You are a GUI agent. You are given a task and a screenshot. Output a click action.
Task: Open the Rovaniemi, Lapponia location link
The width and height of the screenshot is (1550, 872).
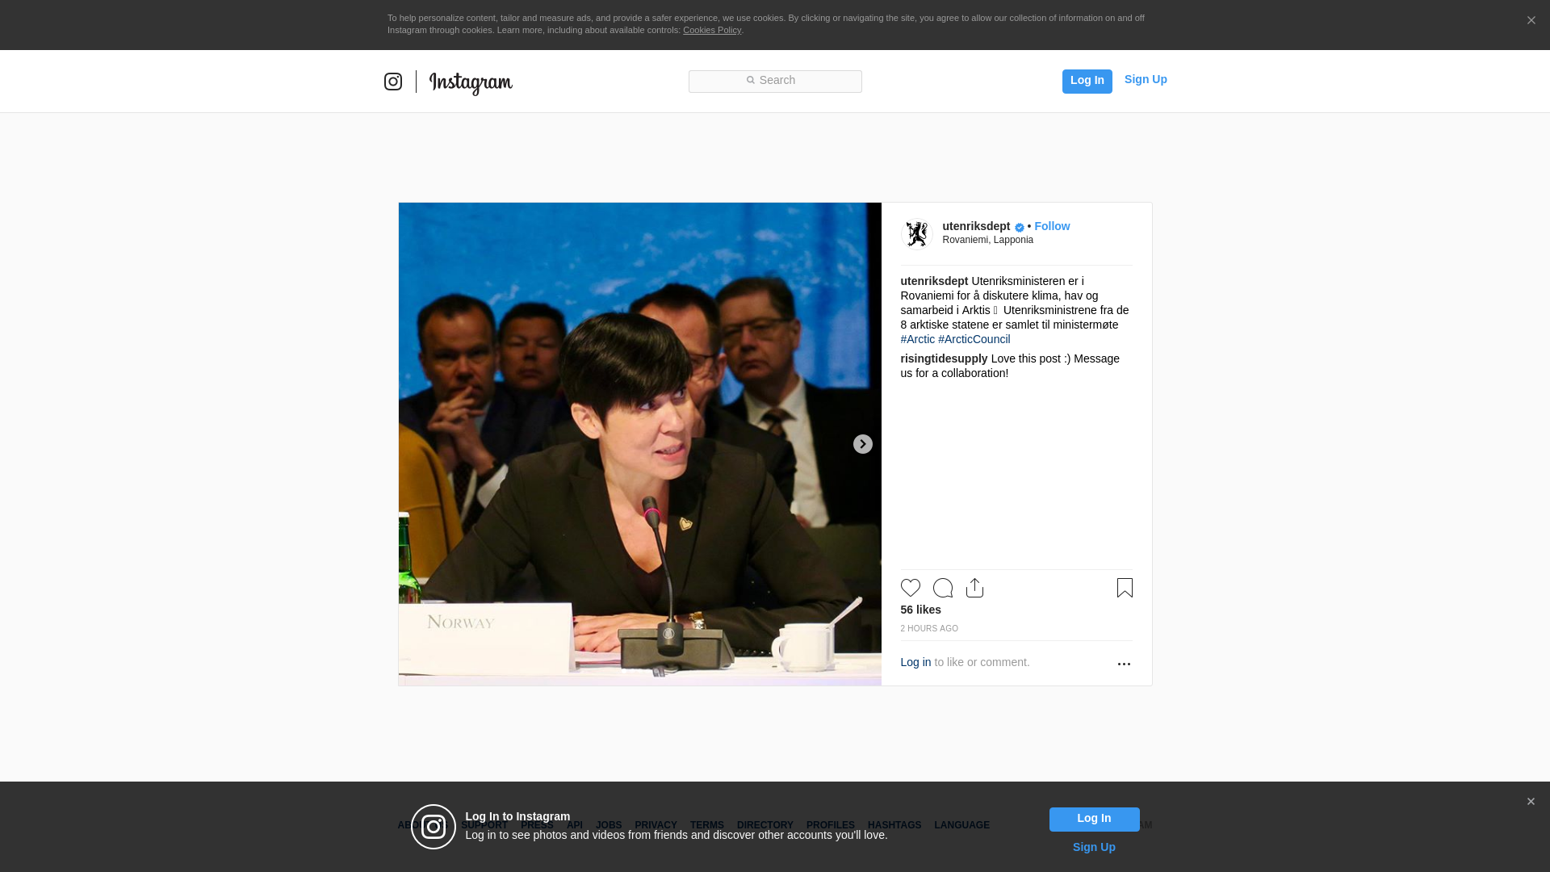987,240
